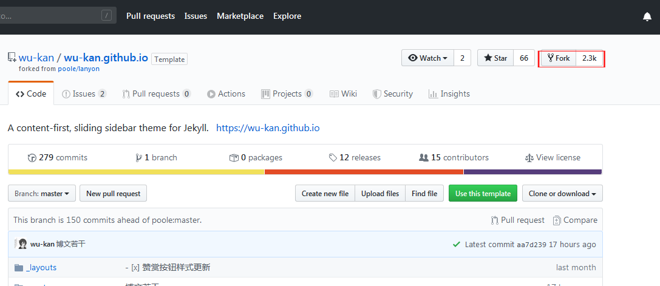Go to Explore in the top navigation

(287, 16)
